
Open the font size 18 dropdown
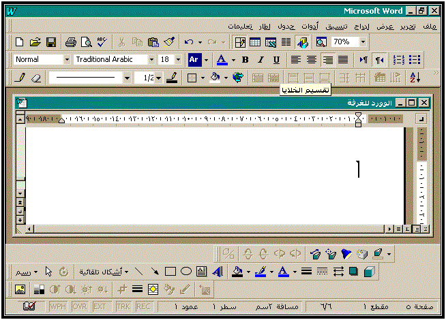(x=179, y=60)
